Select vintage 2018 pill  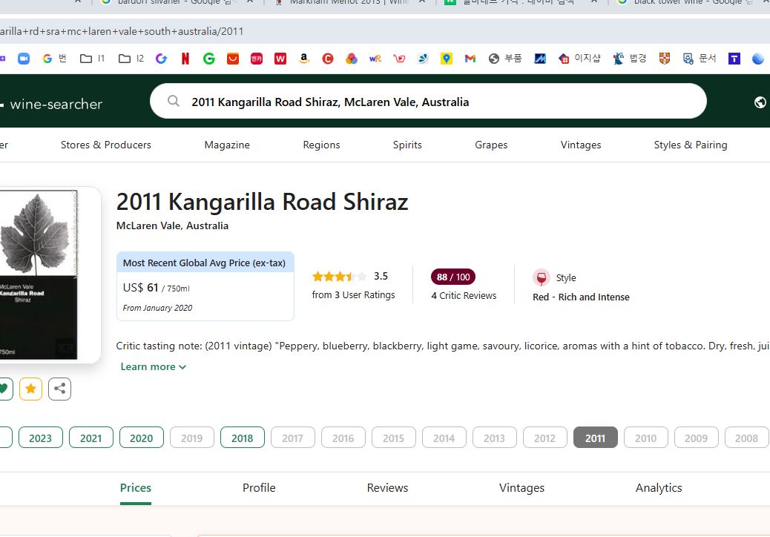[242, 438]
